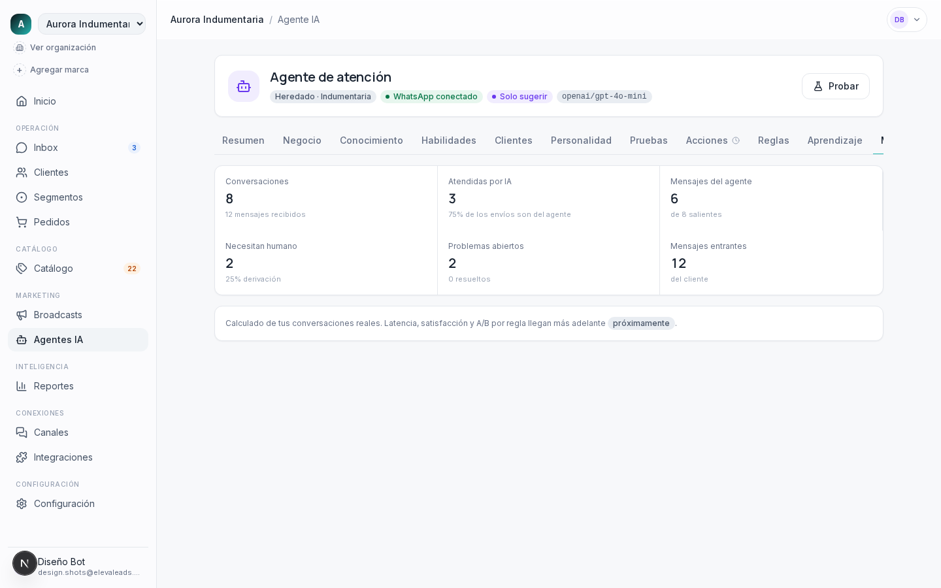Click the Atendidas por IA value 3
The width and height of the screenshot is (941, 588).
tap(452, 199)
